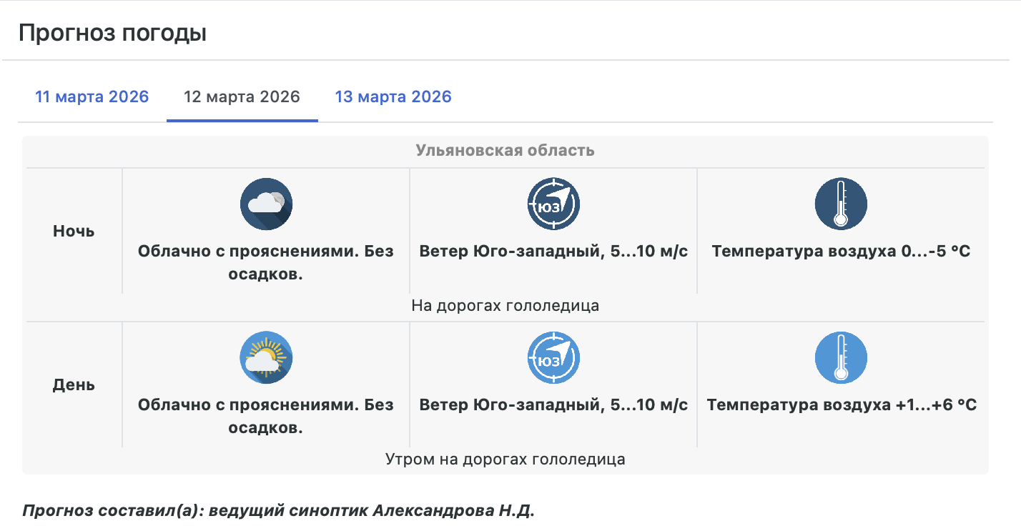Click the night 'Температура воздуха 0...-5 °C' text
Screen dimensions: 1021x526
841,252
